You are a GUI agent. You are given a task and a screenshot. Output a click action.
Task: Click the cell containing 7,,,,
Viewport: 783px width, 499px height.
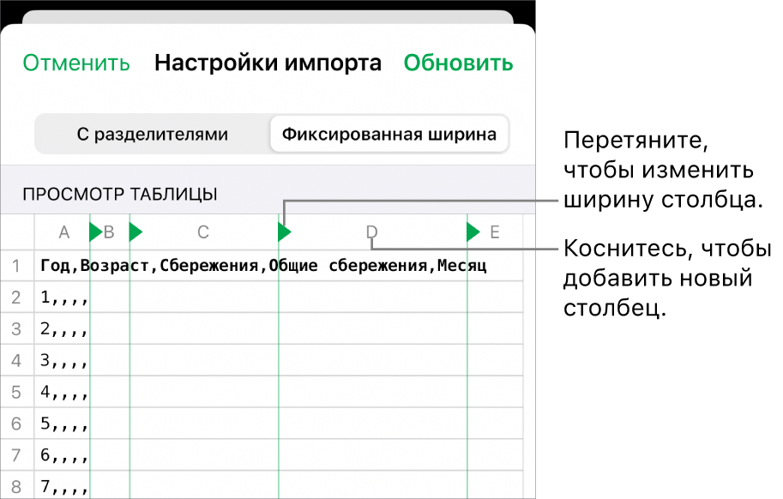(x=64, y=486)
